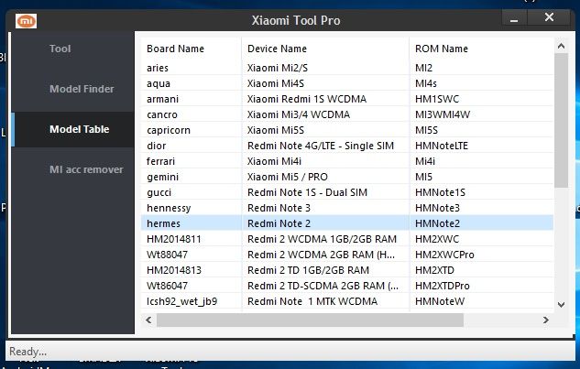Screen dimensions: 580x369
Task: Open the MI acc remover tab
Action: click(x=86, y=169)
